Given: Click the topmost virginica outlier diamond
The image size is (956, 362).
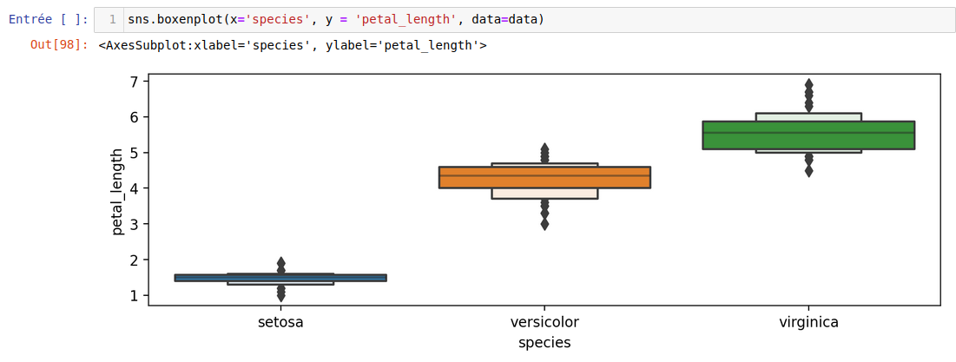Looking at the screenshot, I should coord(809,85).
